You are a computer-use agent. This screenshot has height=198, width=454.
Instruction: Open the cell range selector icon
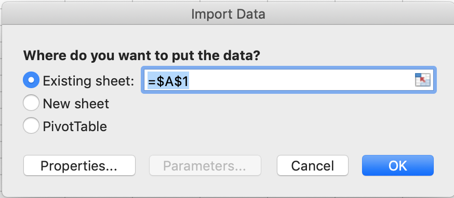pos(422,80)
